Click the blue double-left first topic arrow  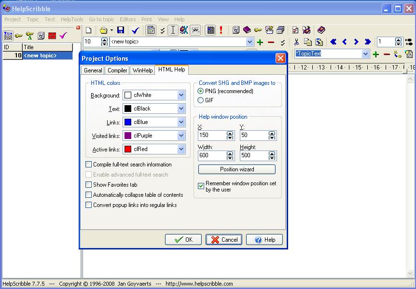(333, 41)
